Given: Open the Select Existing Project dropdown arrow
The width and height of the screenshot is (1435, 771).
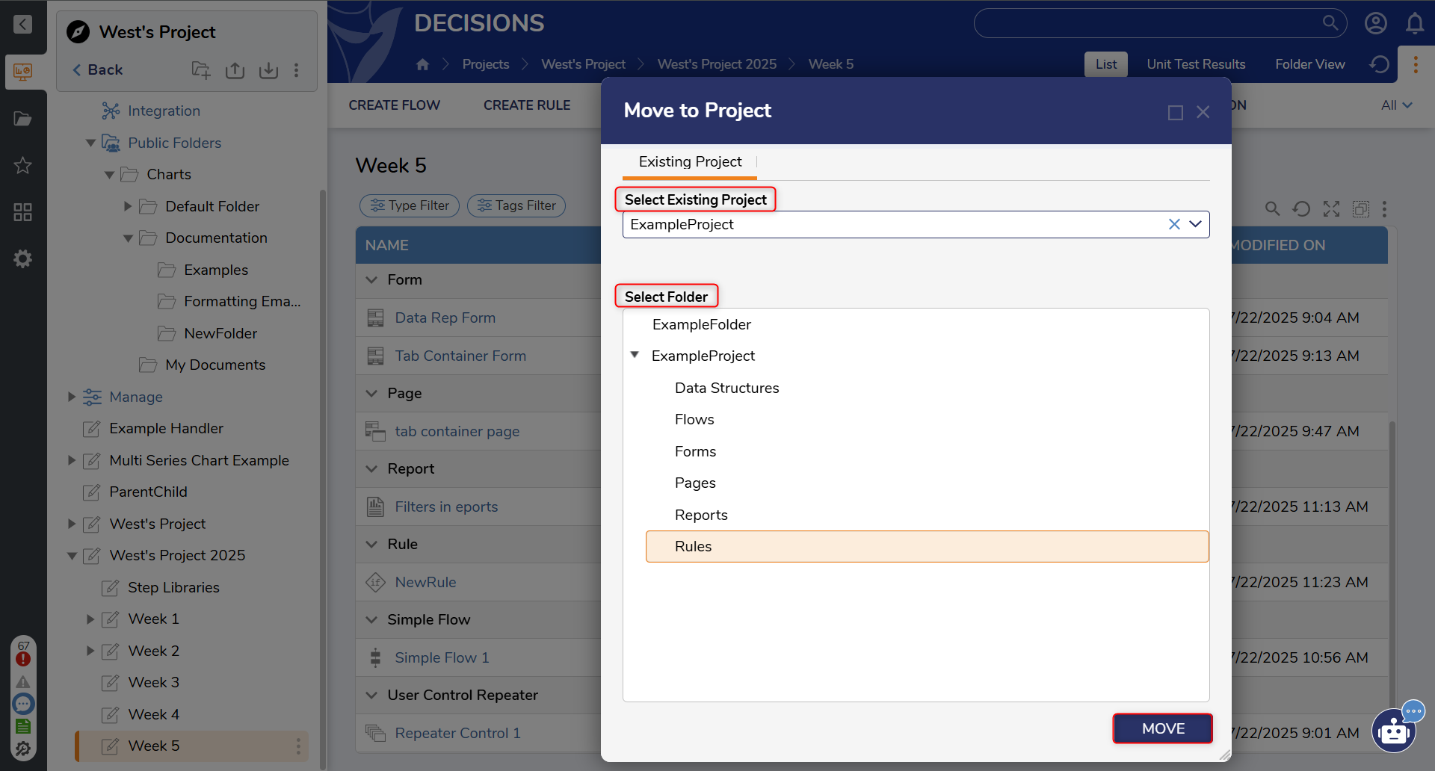Looking at the screenshot, I should [x=1195, y=224].
